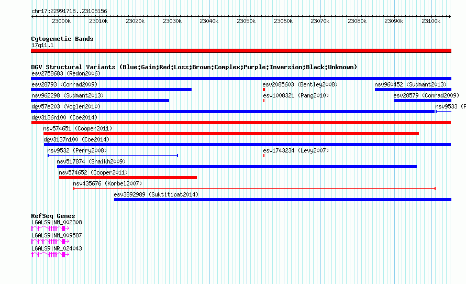Viewport: 466px width, 284px height.
Task: Open nsv435676 (Korbel2007) label
Action: [x=107, y=183]
